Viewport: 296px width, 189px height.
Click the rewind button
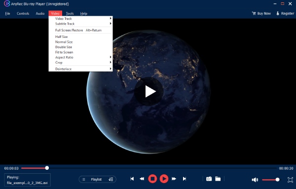click(142, 179)
